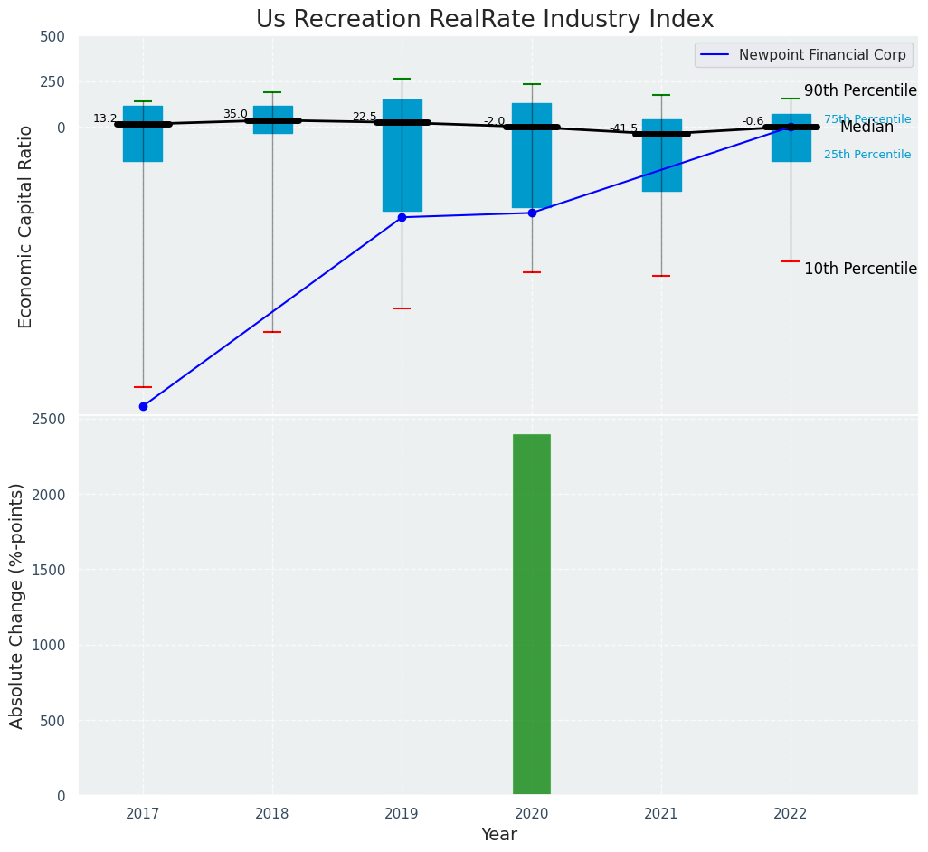The image size is (928, 852).
Task: Click the Newpoint Financial Corp legend entry
Action: 821,55
